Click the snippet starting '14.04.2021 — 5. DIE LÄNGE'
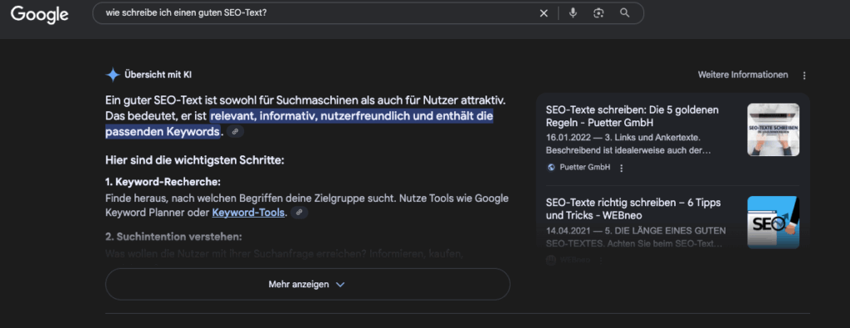 [x=635, y=237]
